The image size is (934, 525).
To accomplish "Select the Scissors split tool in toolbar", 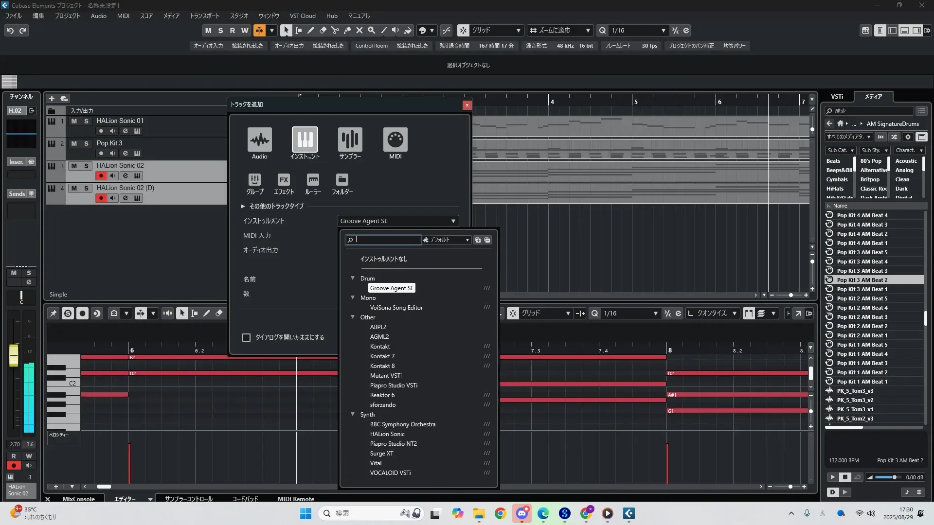I will point(335,30).
